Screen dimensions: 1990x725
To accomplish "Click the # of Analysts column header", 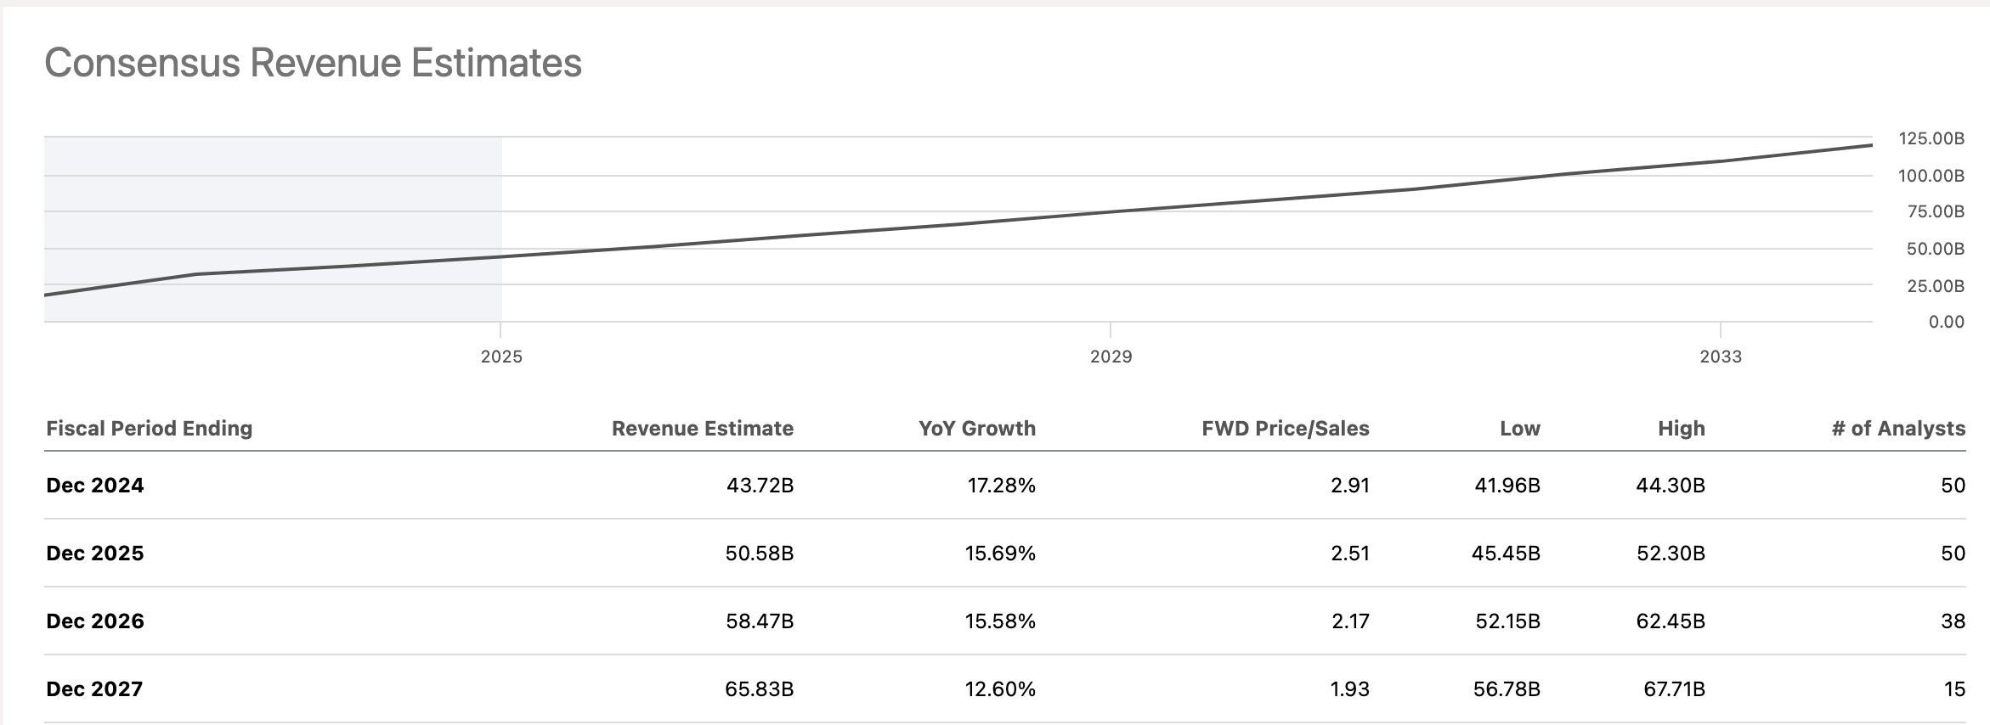I will tap(1897, 429).
